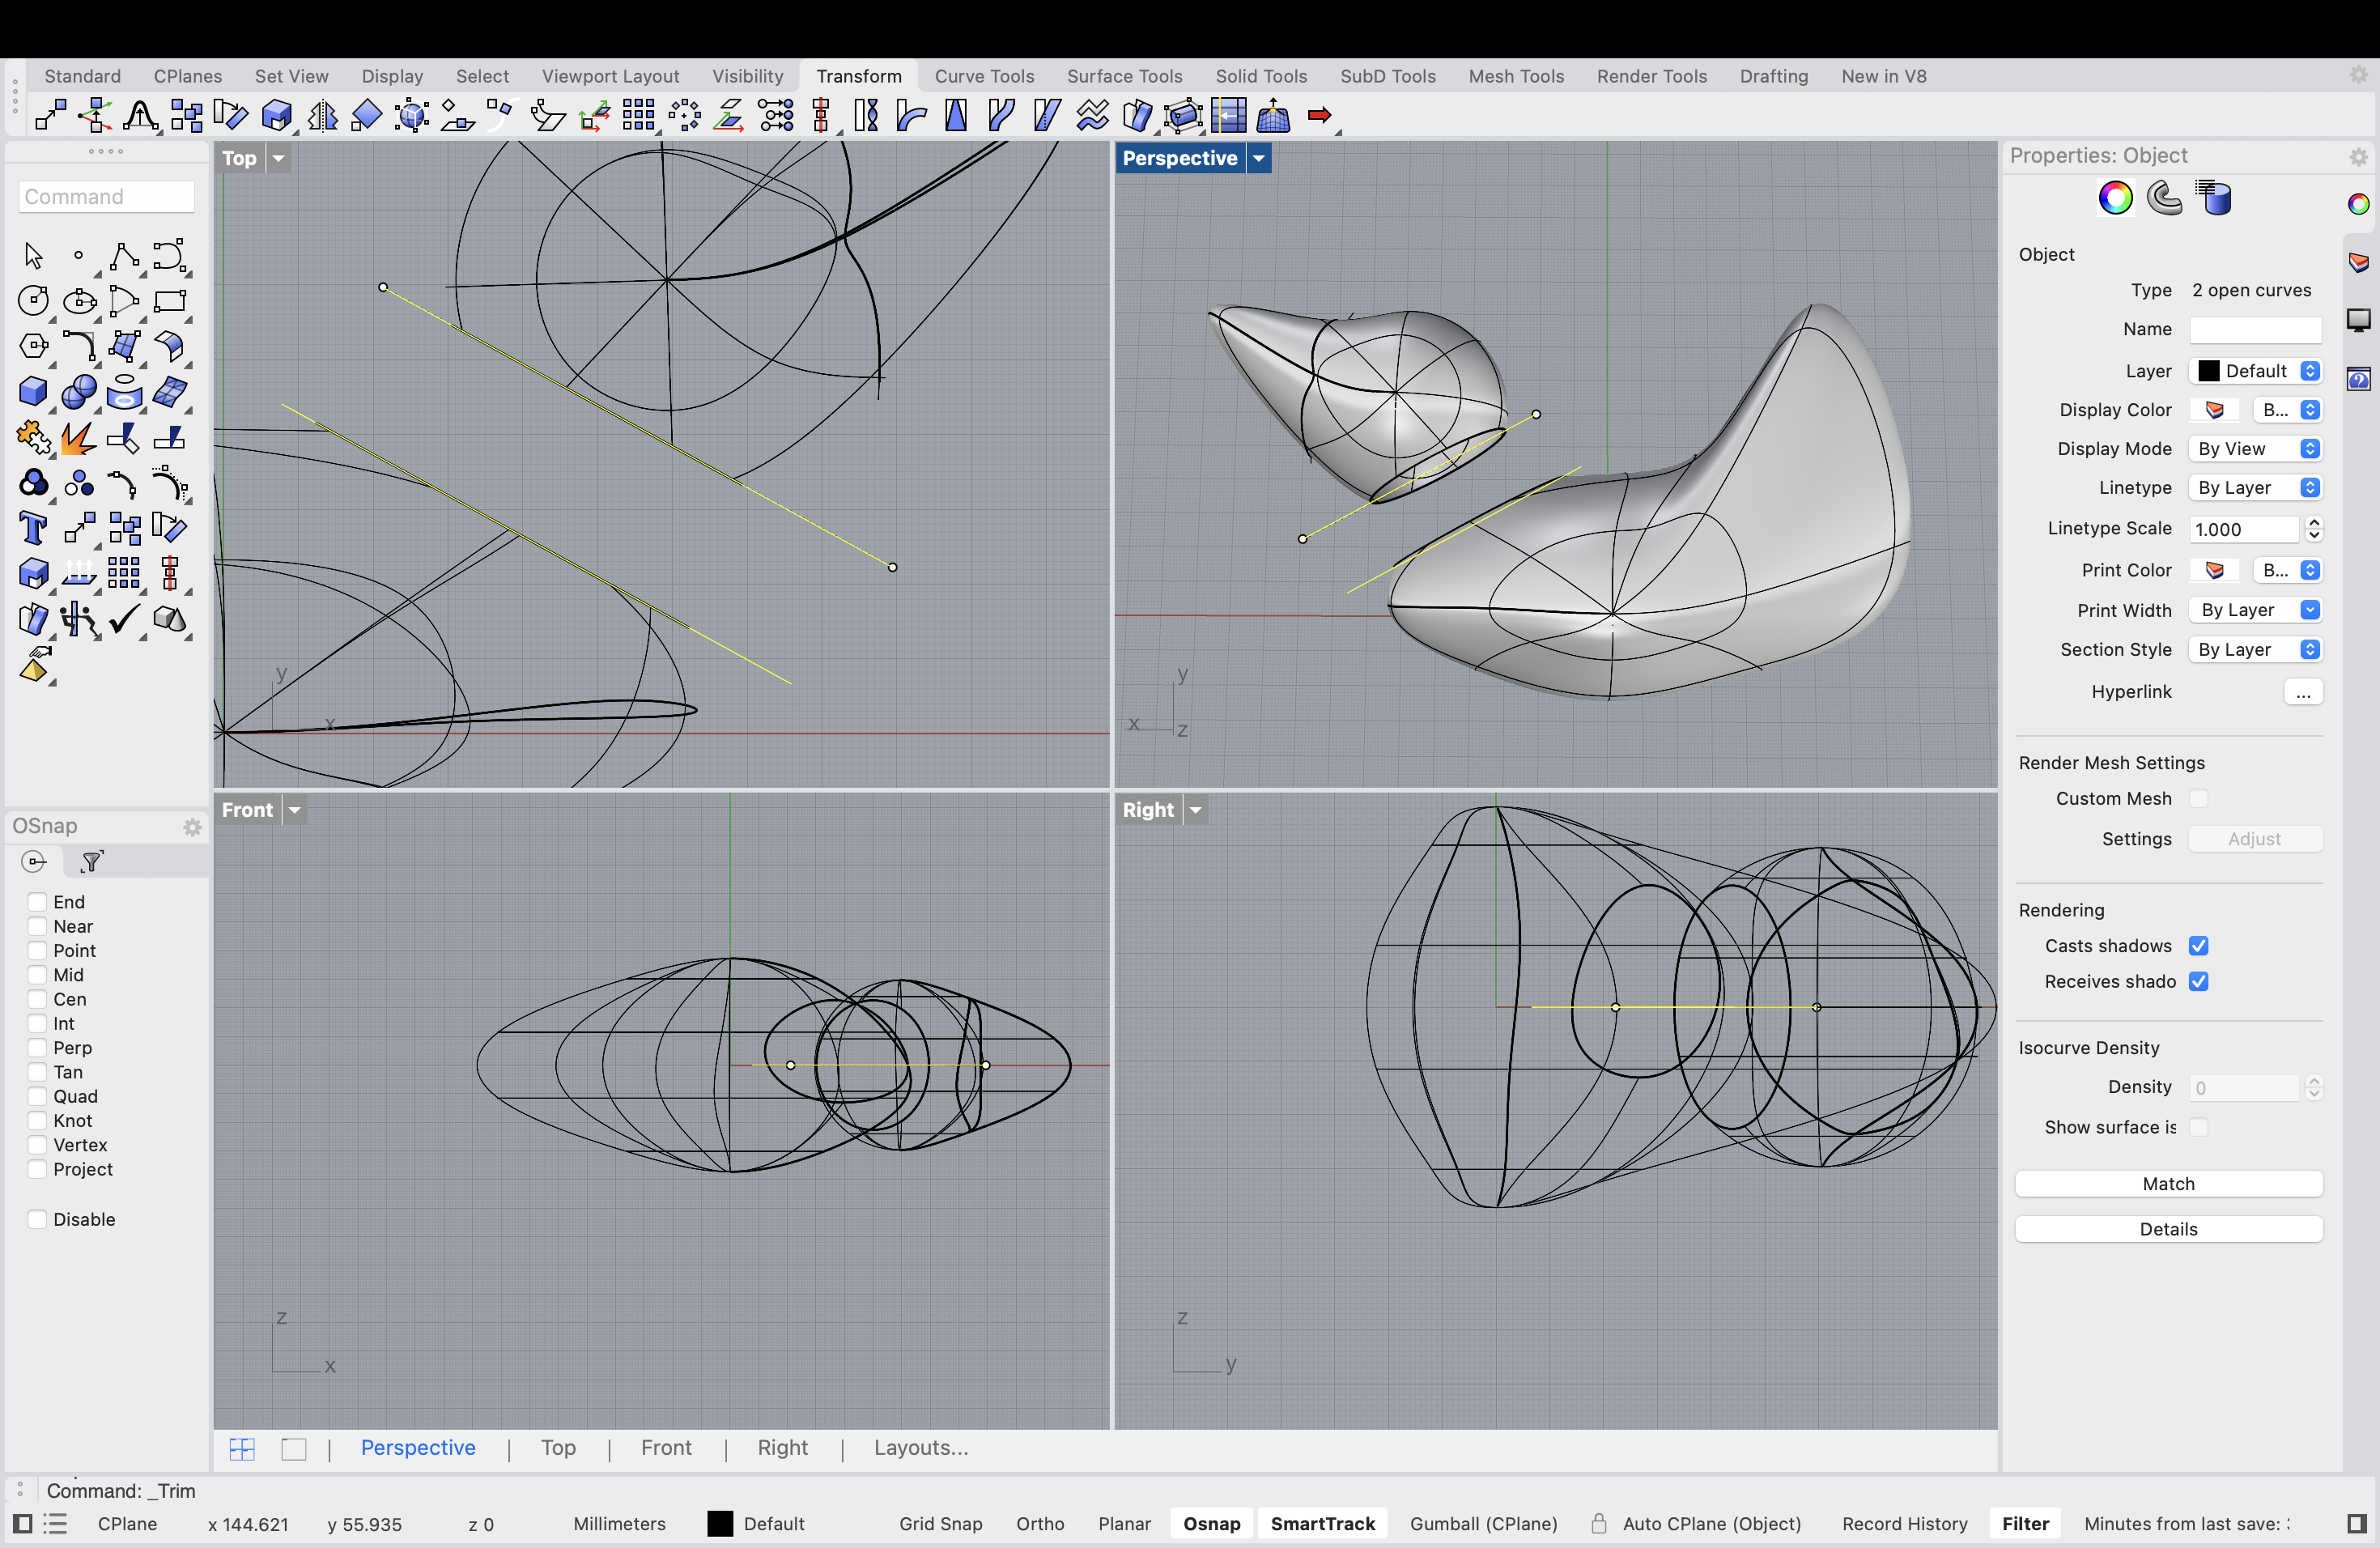
Task: Select the Polar Array tool in toolbar
Action: tap(684, 116)
